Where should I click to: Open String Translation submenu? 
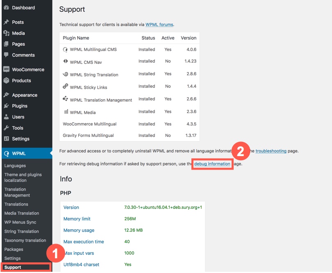(21, 231)
